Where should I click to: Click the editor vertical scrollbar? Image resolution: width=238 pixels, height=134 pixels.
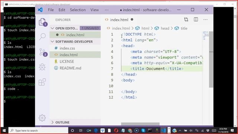(x=211, y=59)
